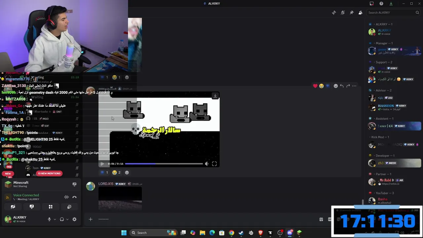Open Steam from taskbar
The height and width of the screenshot is (238, 423).
[x=241, y=233]
